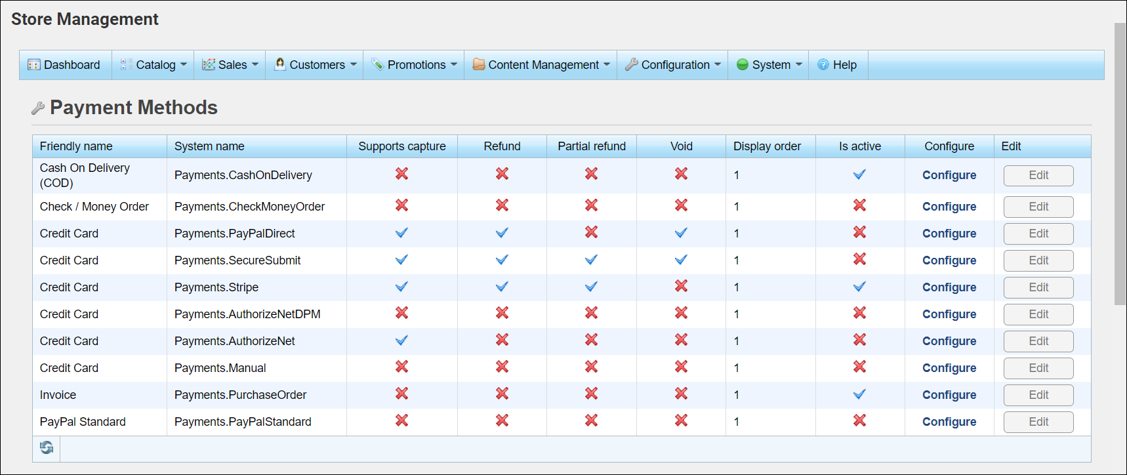Click the Promotions tag icon
1127x475 pixels.
tap(377, 64)
